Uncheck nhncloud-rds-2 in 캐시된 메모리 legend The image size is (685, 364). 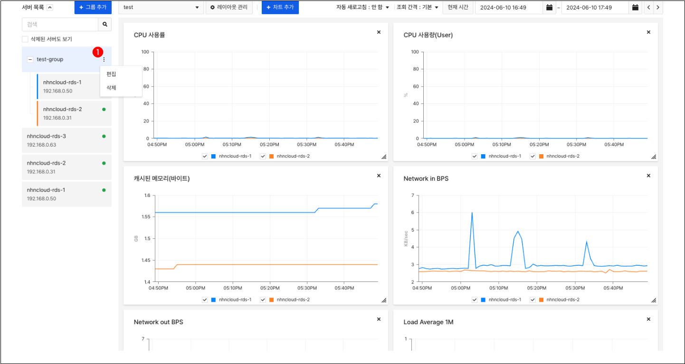263,299
